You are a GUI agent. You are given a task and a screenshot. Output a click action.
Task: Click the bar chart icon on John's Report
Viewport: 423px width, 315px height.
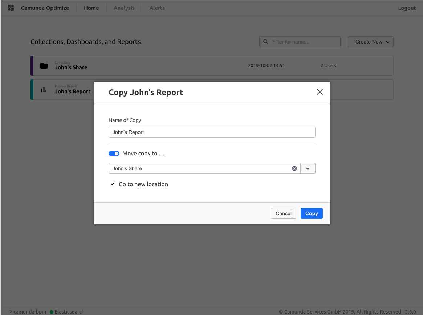pos(44,90)
